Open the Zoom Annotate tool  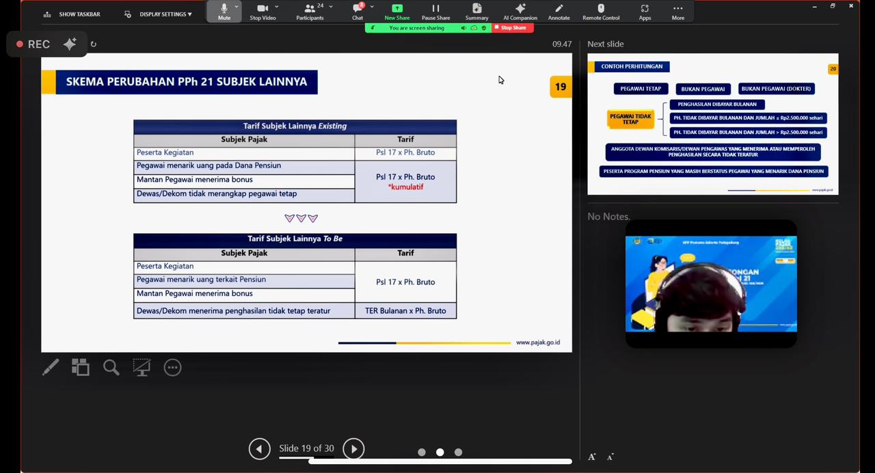click(x=558, y=12)
